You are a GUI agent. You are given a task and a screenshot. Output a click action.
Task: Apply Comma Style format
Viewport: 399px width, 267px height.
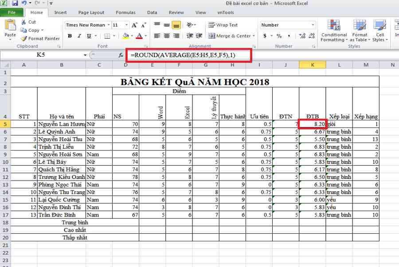289,36
